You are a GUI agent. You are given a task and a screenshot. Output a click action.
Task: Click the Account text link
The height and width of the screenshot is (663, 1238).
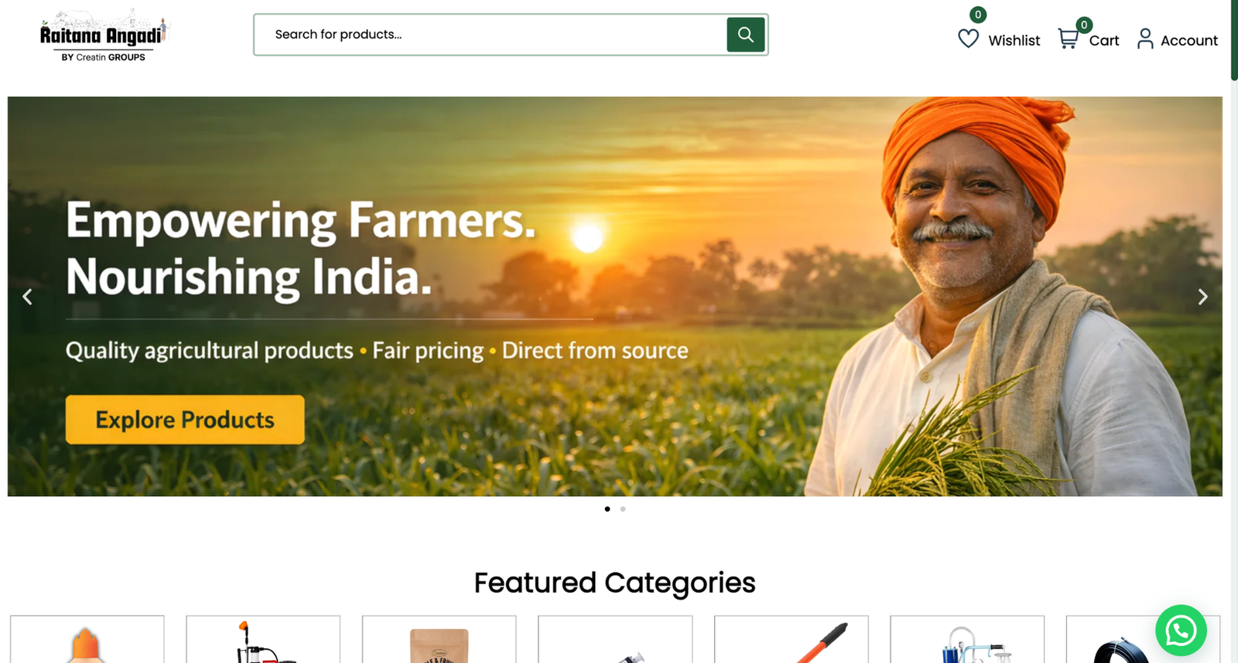pyautogui.click(x=1189, y=40)
